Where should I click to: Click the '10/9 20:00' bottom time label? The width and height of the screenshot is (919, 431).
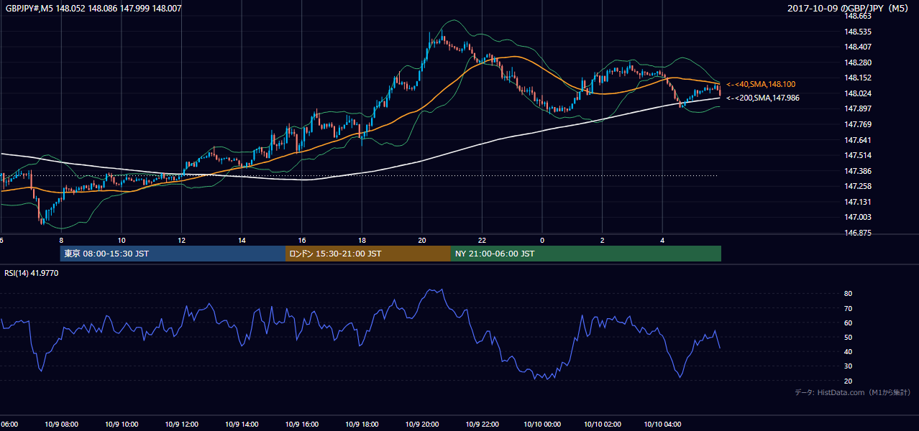[422, 425]
